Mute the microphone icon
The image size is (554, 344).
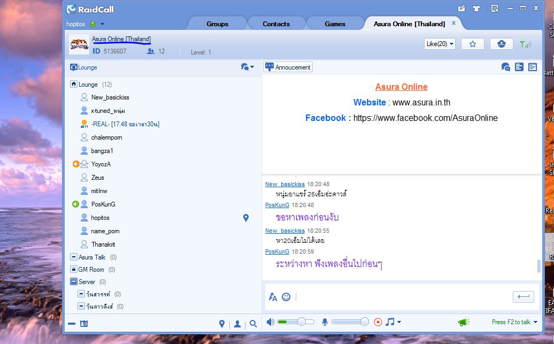(x=325, y=322)
